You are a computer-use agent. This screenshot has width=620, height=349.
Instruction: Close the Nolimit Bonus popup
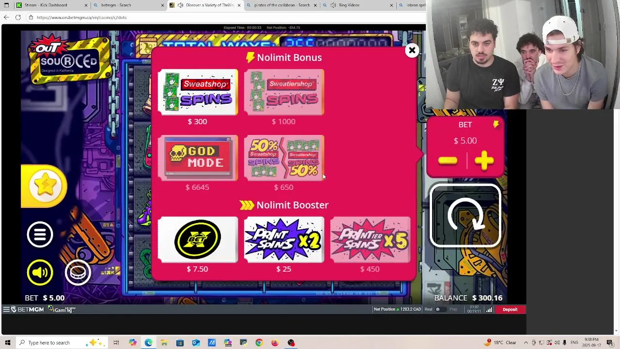tap(412, 50)
